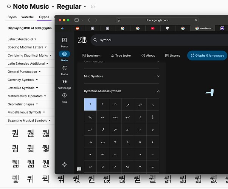The height and width of the screenshot is (189, 228).
Task: Collapse the Byzantine Musical Symbols section chevron
Action: 158,91
